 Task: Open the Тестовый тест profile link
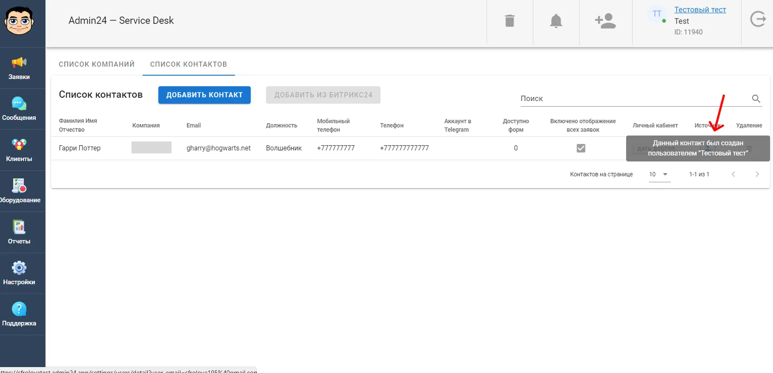click(700, 10)
